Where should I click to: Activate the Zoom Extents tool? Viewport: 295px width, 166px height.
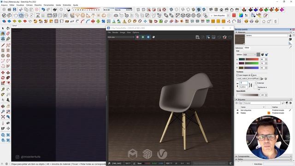[x=3, y=117]
